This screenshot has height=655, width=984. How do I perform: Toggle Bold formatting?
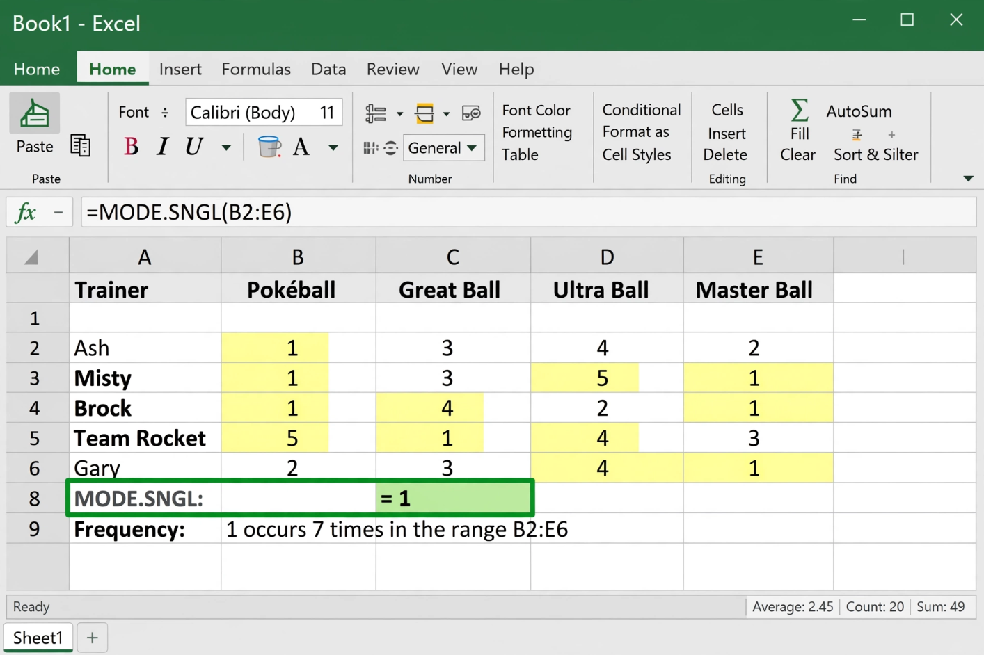click(130, 147)
